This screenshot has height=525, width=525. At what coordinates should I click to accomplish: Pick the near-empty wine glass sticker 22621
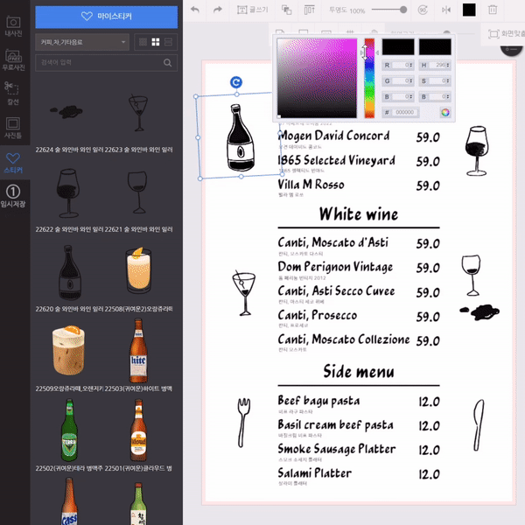pyautogui.click(x=137, y=192)
